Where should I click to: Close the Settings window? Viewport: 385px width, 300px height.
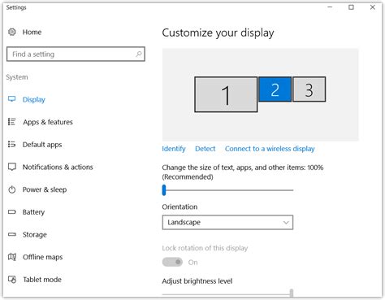pyautogui.click(x=373, y=7)
